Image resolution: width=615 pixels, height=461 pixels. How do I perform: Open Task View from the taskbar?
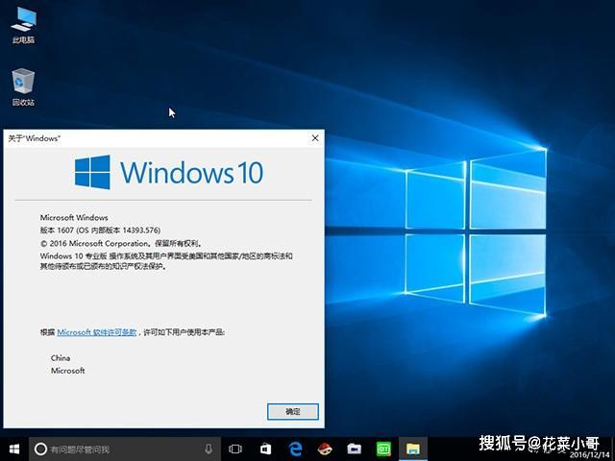236,449
